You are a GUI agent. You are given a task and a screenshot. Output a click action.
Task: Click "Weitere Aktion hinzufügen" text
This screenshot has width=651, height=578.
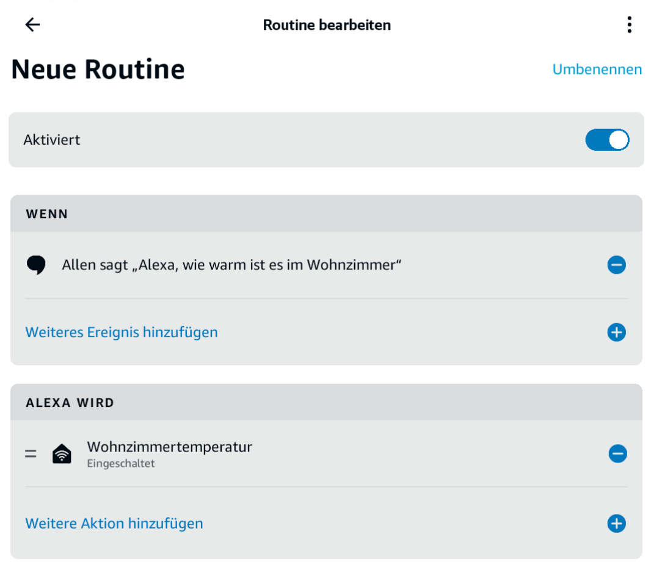point(114,524)
